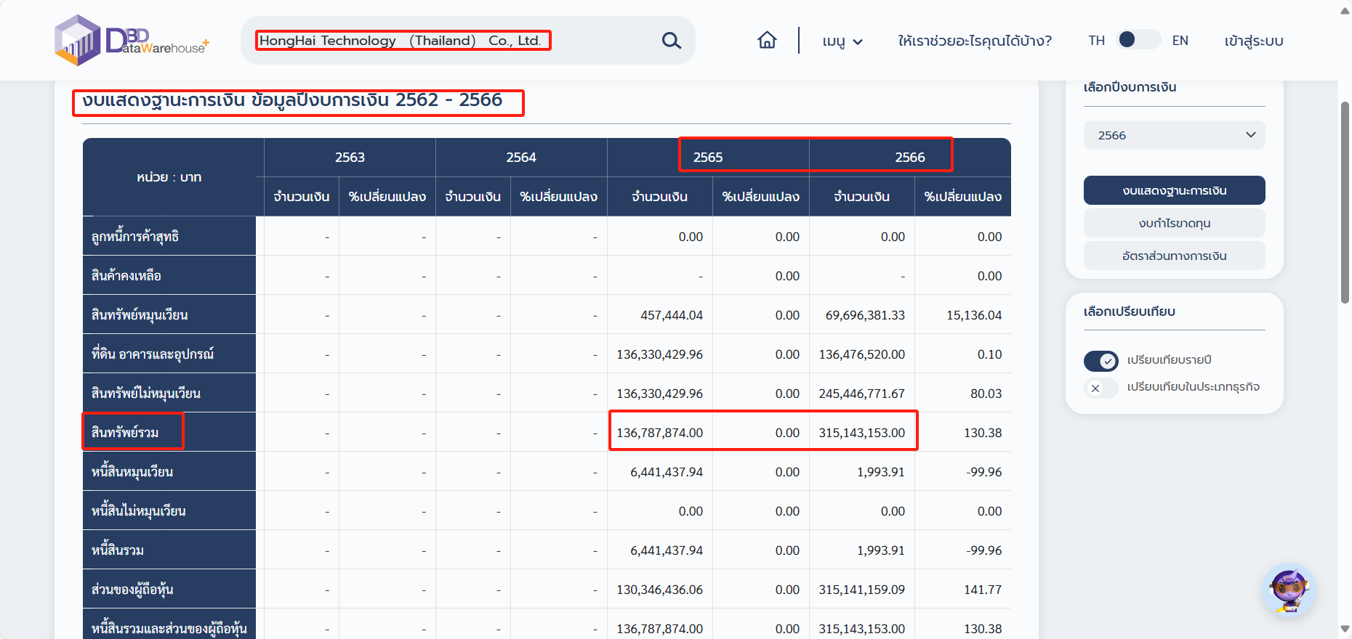
Task: Toggle language switch between TH and EN
Action: point(1138,40)
